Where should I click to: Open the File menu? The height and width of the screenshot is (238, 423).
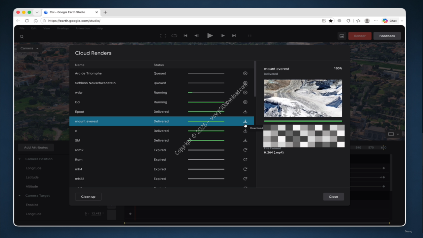pos(22,28)
